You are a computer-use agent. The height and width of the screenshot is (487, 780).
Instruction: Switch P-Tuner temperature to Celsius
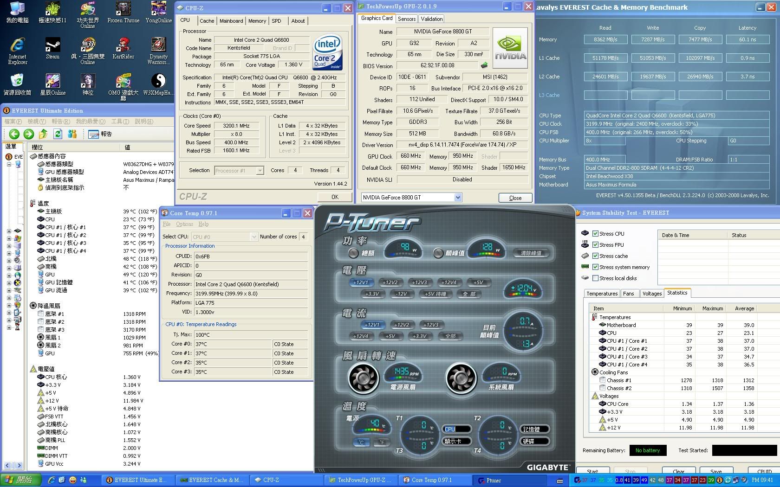pyautogui.click(x=362, y=442)
